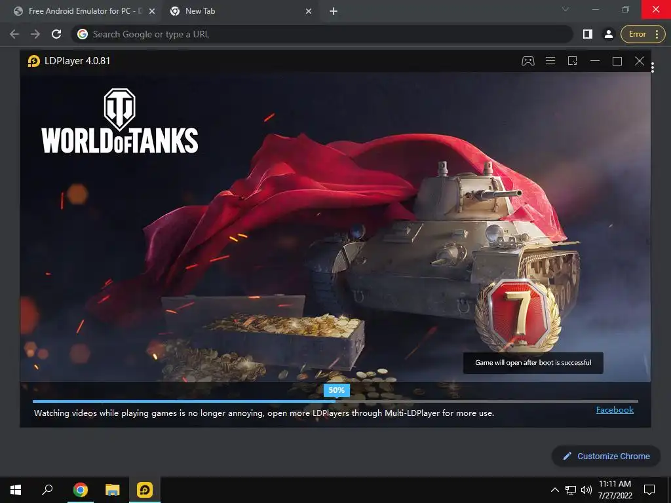Click the 50% loading progress bar
Screen dimensions: 671x503
coord(335,401)
